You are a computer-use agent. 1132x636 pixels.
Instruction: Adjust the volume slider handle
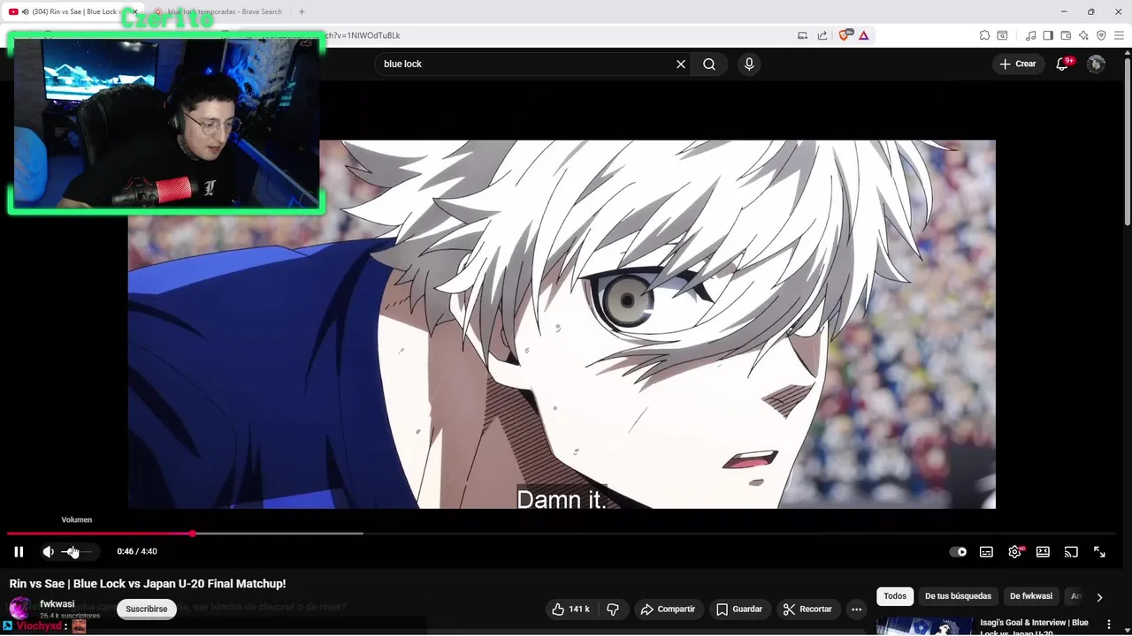pyautogui.click(x=73, y=551)
